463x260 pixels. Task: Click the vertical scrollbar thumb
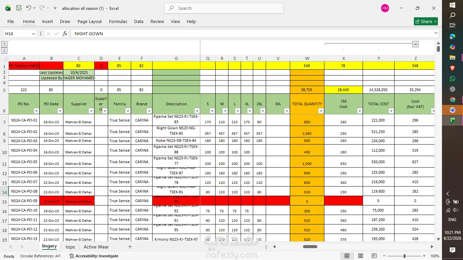click(438, 49)
